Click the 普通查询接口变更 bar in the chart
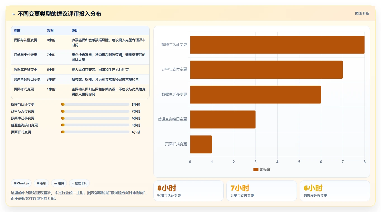Screen dimensions: 381x212 click(x=223, y=119)
